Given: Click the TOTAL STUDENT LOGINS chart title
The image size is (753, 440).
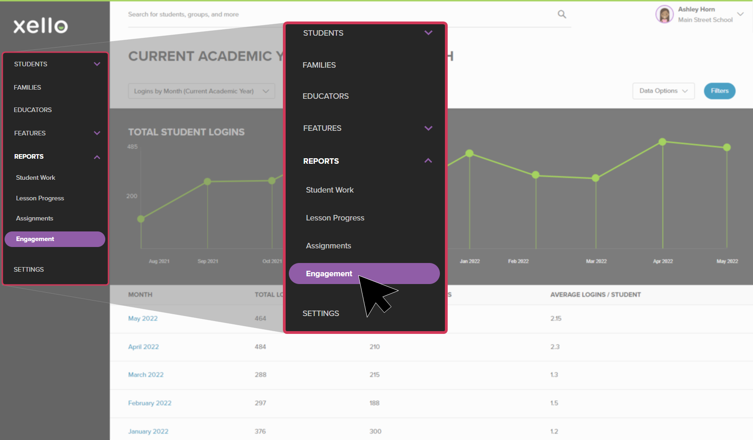Looking at the screenshot, I should click(x=186, y=132).
